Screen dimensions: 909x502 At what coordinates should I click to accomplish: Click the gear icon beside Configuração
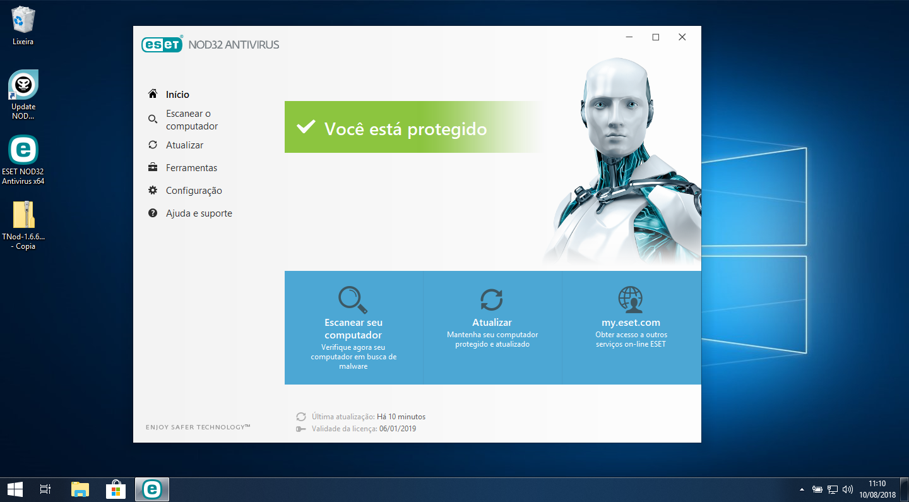pos(152,190)
